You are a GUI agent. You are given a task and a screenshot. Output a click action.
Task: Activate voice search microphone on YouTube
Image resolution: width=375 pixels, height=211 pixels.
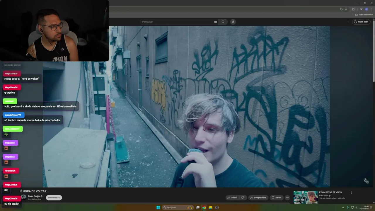tap(233, 22)
